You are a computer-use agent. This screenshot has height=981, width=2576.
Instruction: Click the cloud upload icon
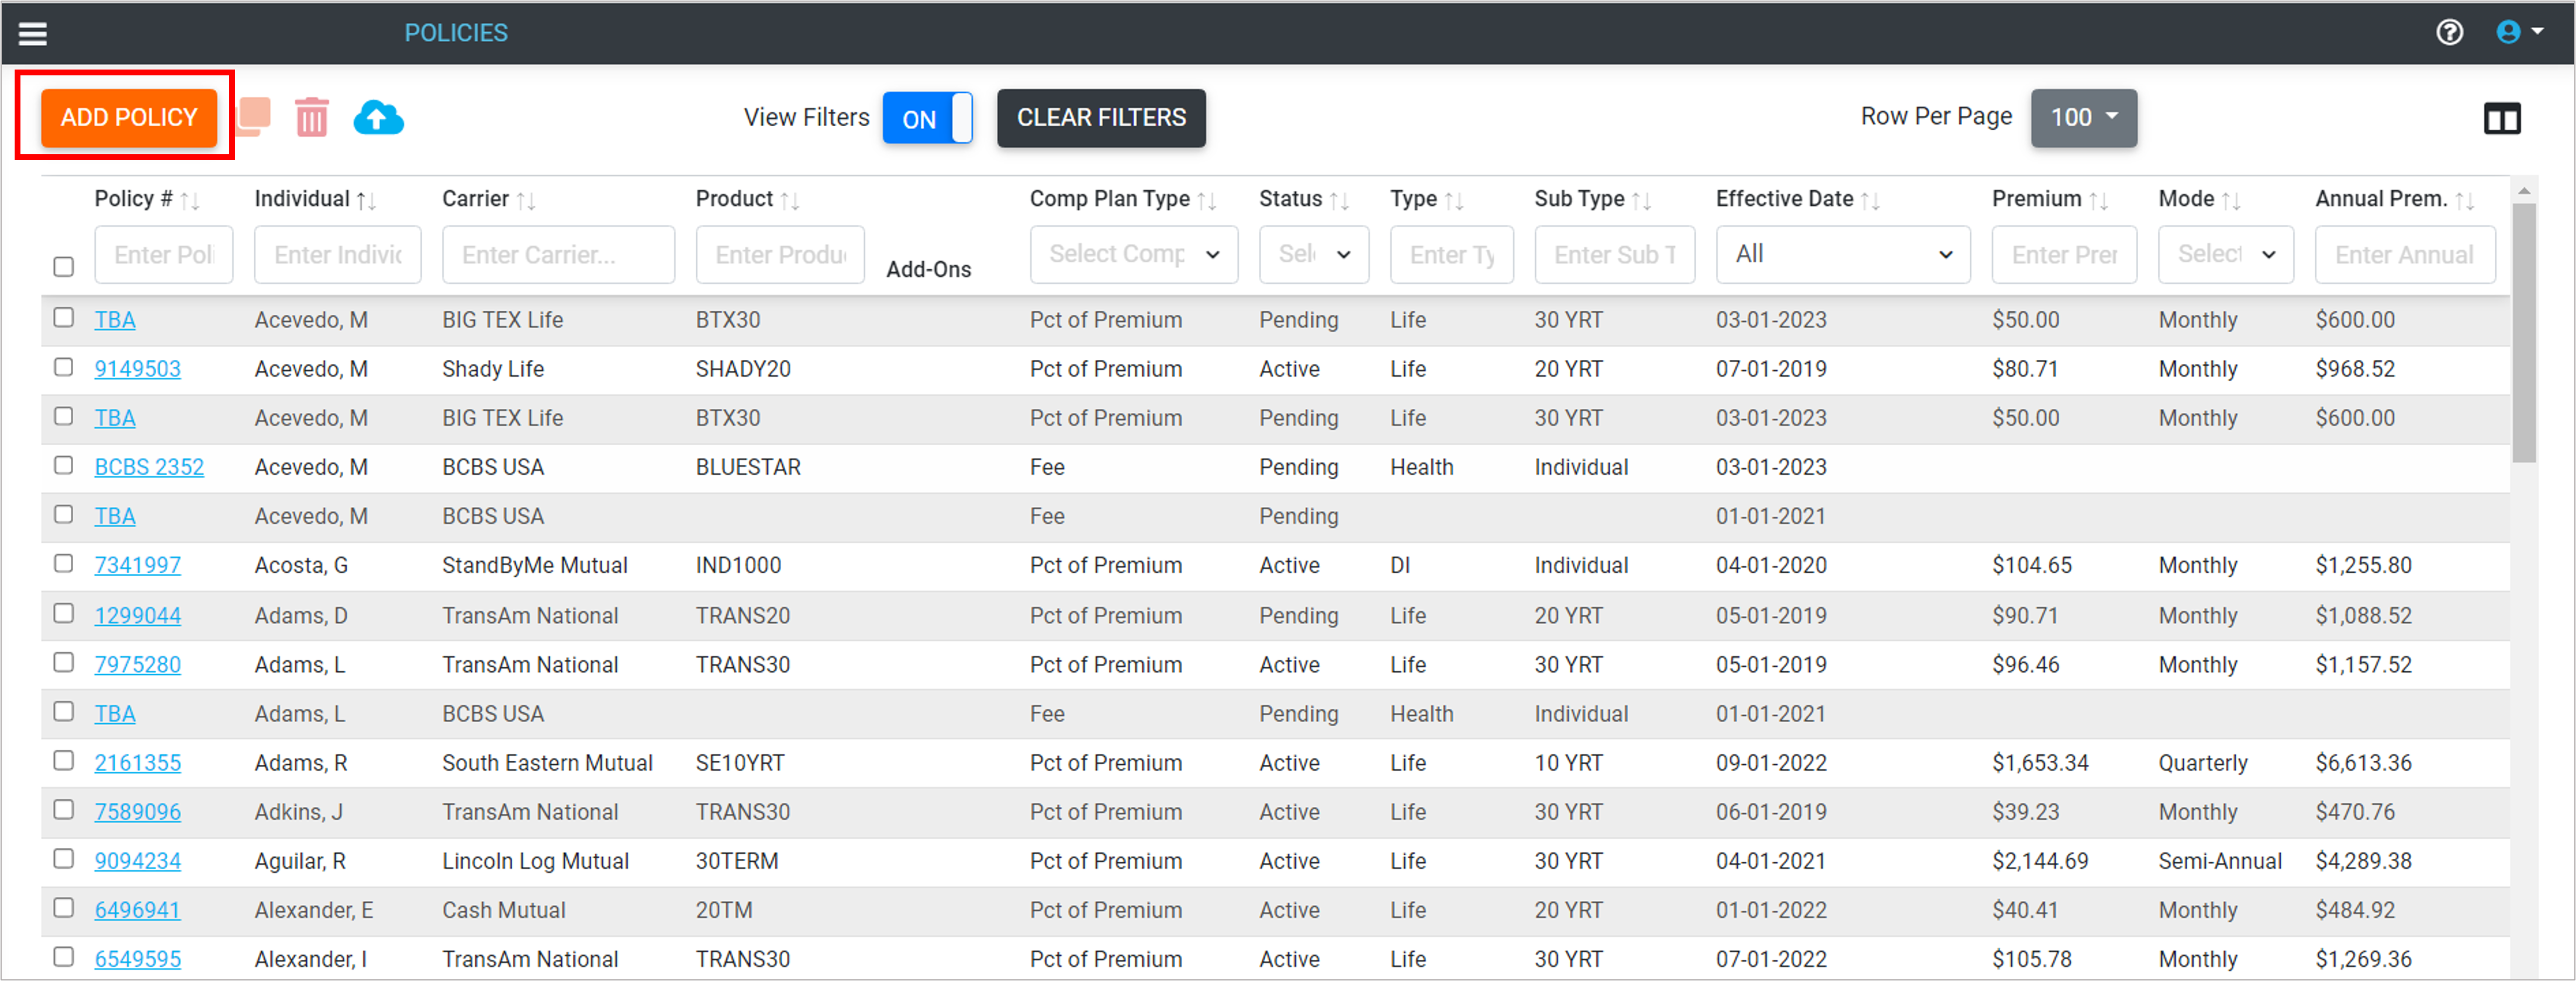coord(378,118)
